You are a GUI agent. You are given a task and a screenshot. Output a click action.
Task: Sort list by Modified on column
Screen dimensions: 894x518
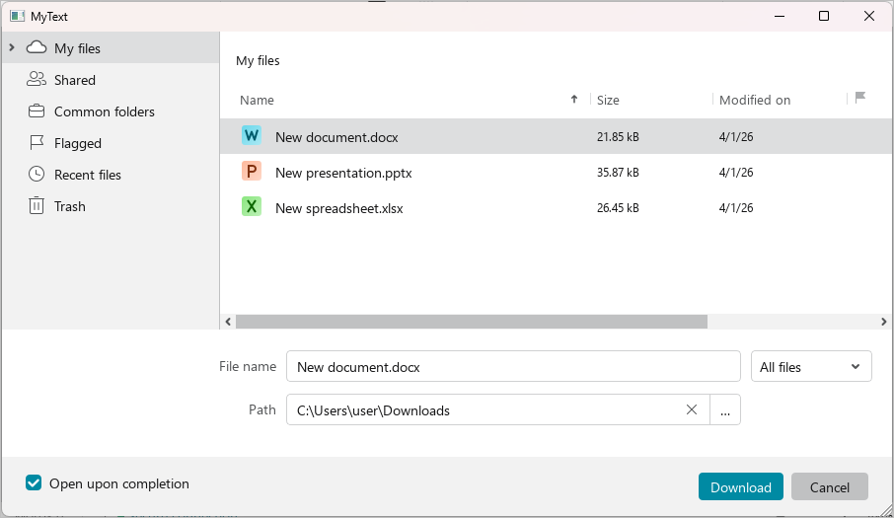[755, 101]
